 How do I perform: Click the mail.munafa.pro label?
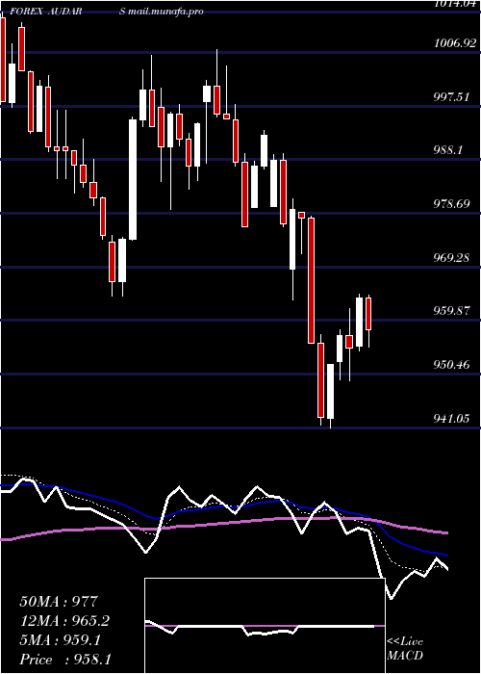[165, 12]
